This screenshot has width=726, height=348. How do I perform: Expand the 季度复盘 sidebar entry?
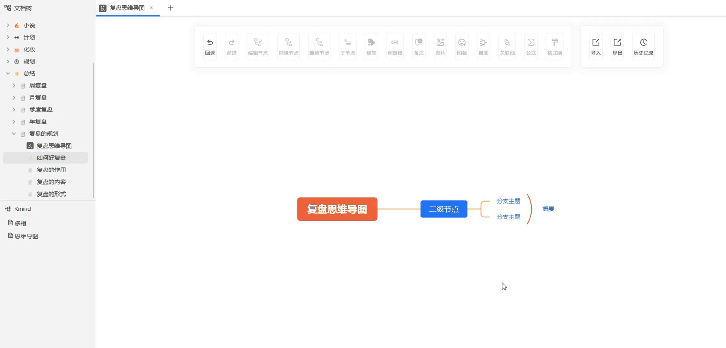[x=14, y=110]
